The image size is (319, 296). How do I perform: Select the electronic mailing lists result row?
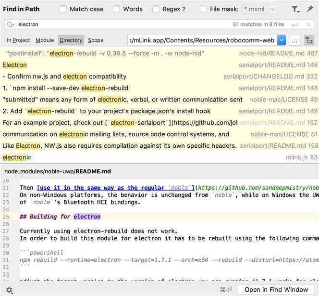click(159, 134)
